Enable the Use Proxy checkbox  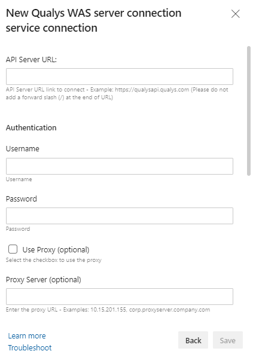pyautogui.click(x=13, y=249)
